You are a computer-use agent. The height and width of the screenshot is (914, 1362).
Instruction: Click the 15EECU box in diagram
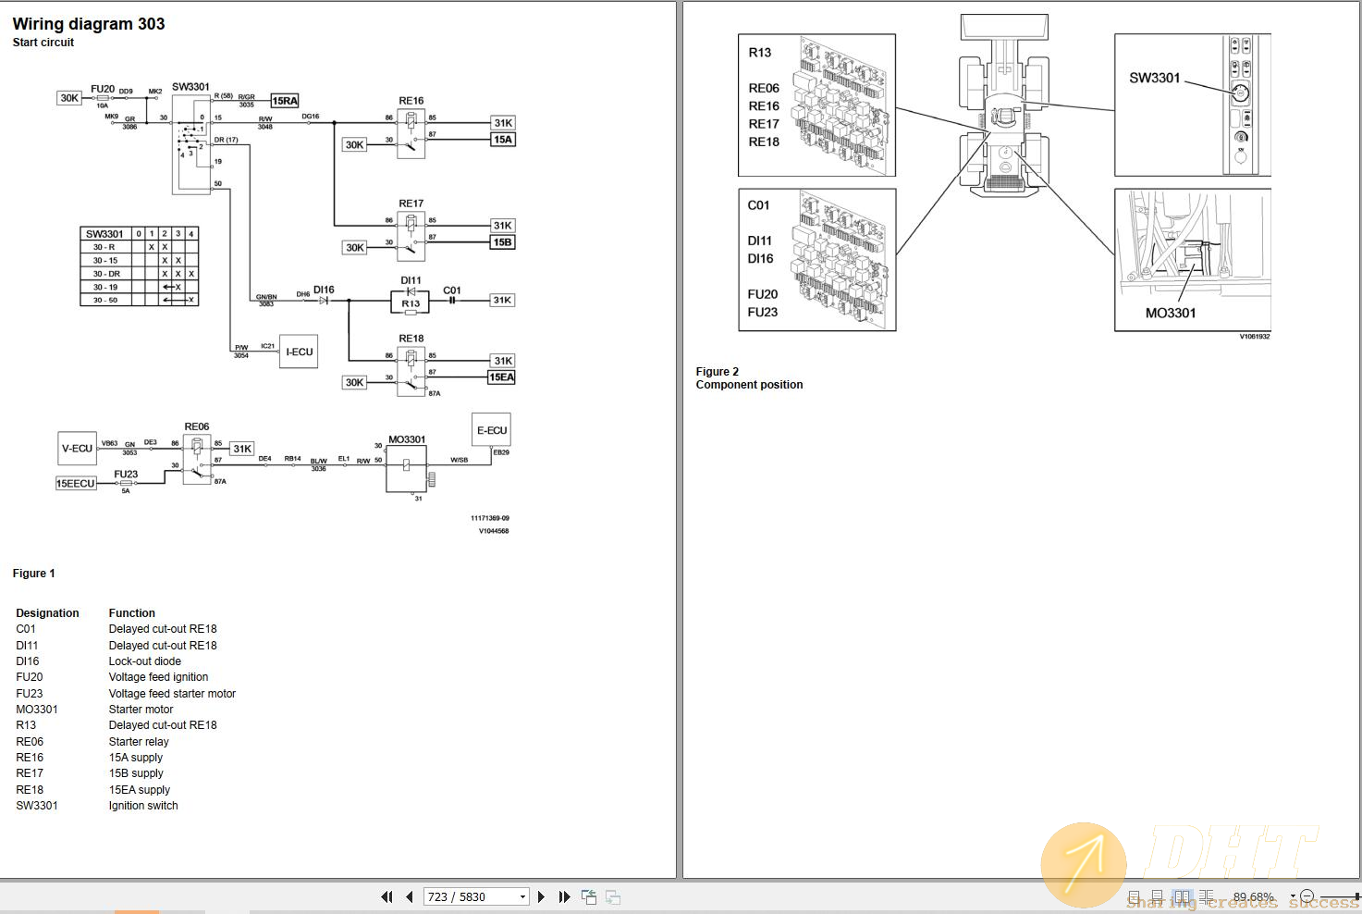[76, 484]
